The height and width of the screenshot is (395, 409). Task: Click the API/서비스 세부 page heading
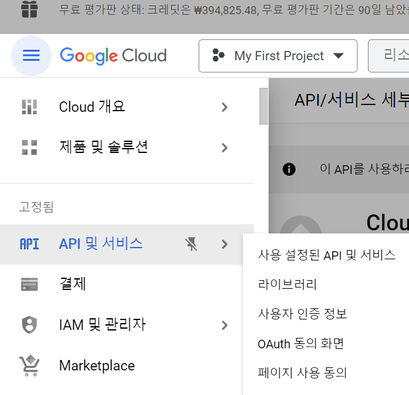(x=351, y=100)
